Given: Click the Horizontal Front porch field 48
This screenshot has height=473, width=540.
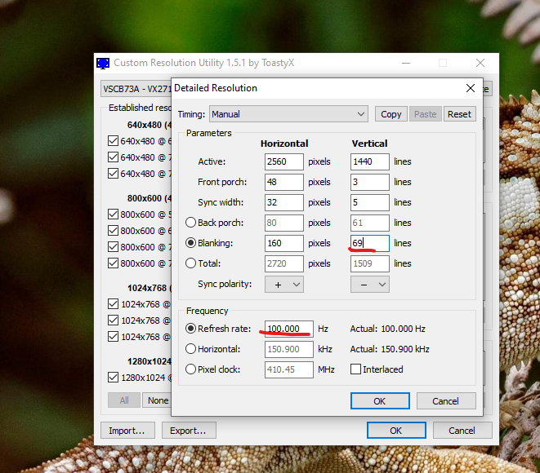Looking at the screenshot, I should (284, 182).
